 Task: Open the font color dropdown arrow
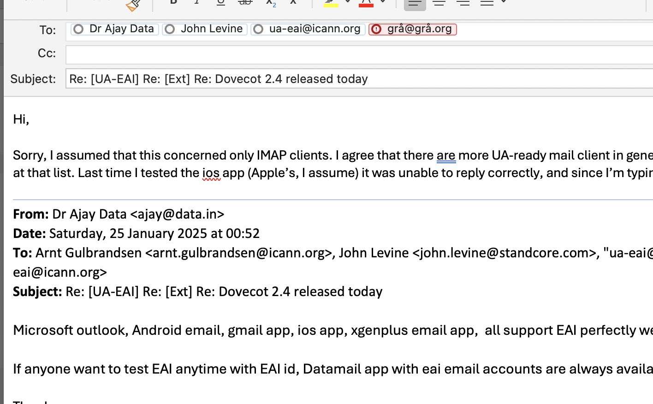[383, 2]
